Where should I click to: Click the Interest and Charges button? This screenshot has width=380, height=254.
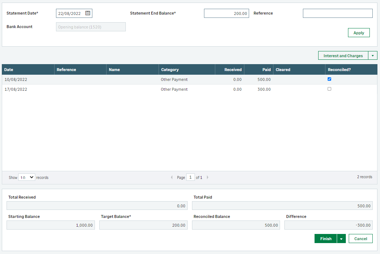coord(343,56)
